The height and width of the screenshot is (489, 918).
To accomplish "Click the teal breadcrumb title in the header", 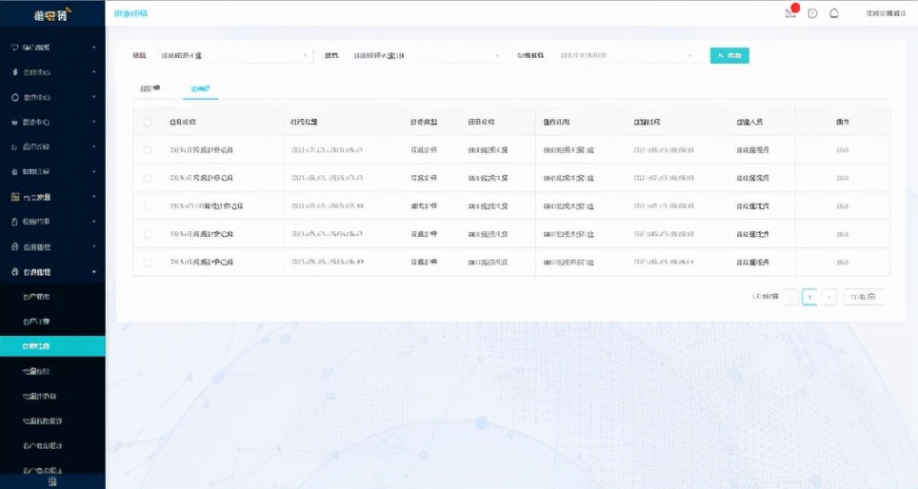I will click(130, 13).
